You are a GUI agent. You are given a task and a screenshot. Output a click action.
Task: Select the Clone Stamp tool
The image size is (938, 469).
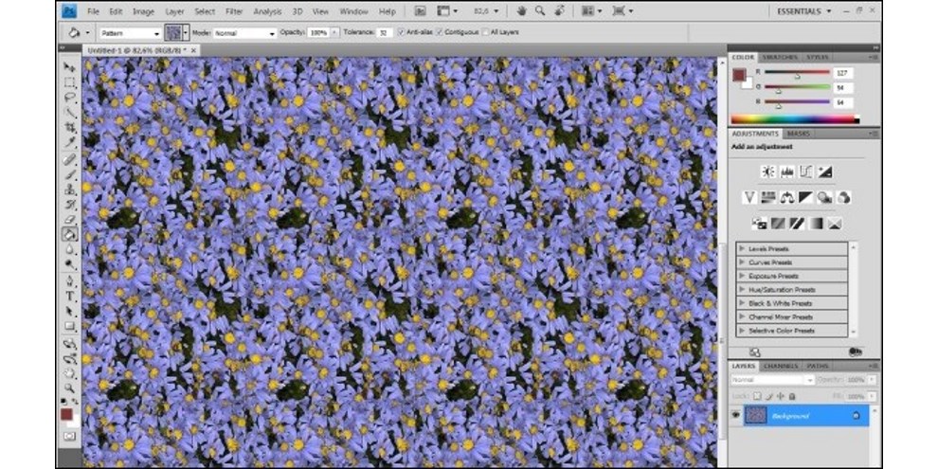tap(70, 189)
